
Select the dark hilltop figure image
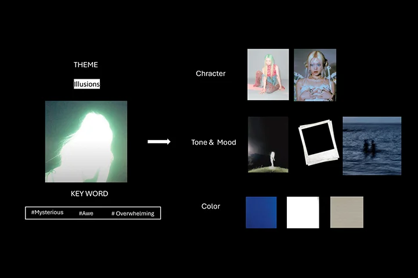[268, 144]
